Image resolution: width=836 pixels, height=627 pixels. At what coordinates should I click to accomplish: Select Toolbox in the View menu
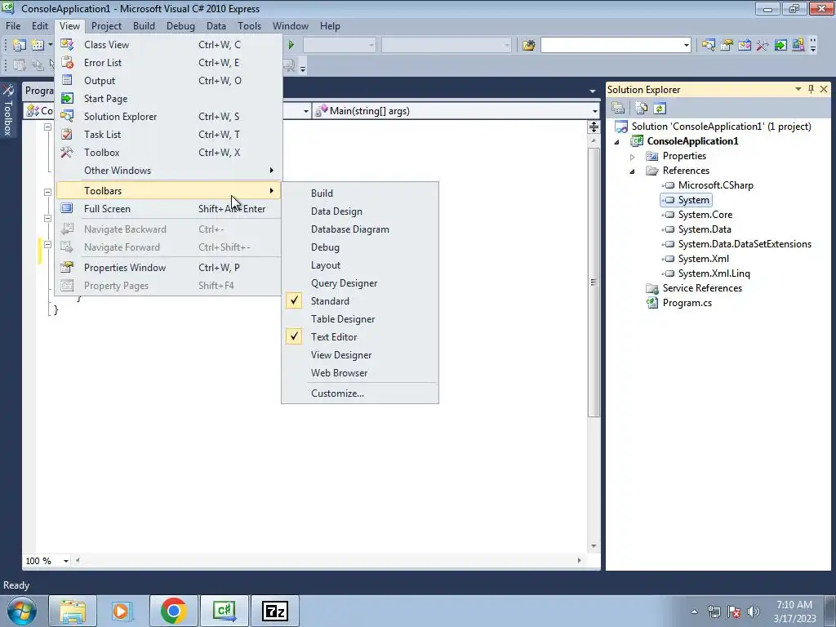(x=168, y=153)
